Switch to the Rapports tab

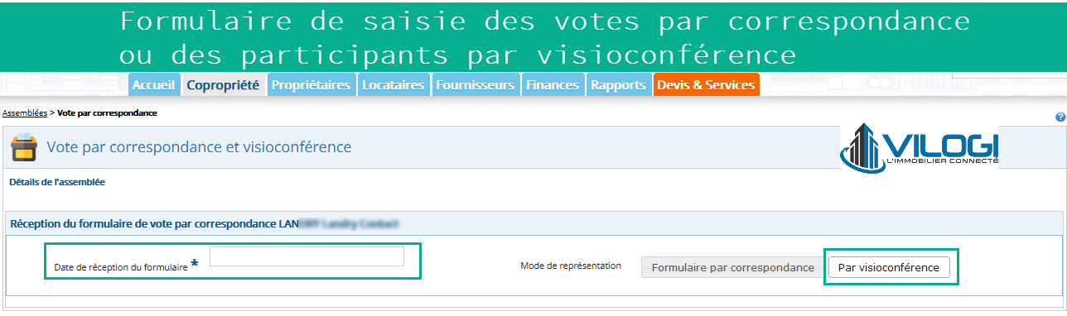click(x=619, y=84)
